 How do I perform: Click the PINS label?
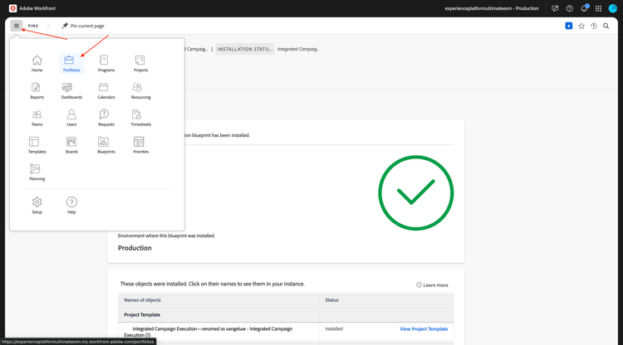tap(33, 26)
